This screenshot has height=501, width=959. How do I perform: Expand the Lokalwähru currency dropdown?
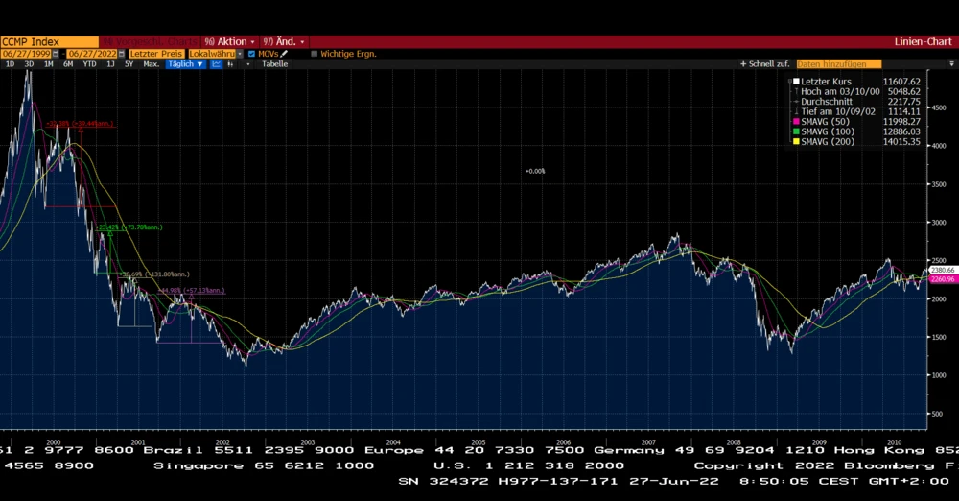tap(216, 54)
